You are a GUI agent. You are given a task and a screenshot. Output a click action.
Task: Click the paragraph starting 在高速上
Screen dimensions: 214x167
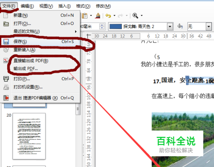coord(183,96)
